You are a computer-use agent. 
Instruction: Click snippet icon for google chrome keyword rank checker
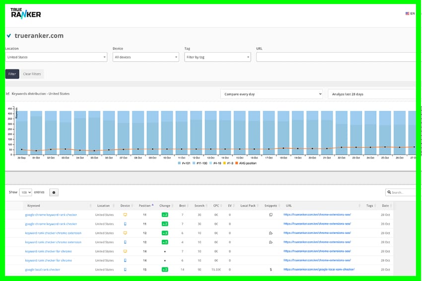[x=271, y=215]
